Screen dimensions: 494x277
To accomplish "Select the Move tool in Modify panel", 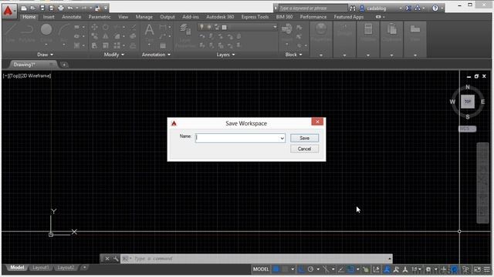I will click(x=94, y=28).
